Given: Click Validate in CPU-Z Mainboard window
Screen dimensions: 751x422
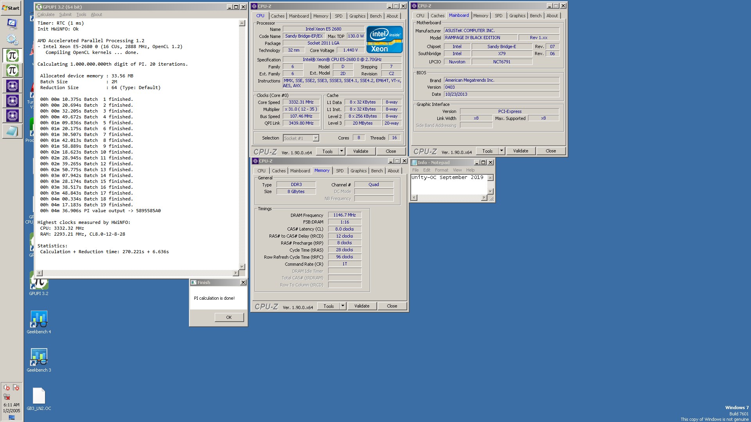Looking at the screenshot, I should pyautogui.click(x=521, y=151).
